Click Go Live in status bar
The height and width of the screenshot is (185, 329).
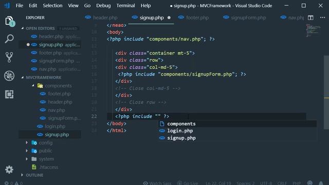pyautogui.click(x=188, y=183)
